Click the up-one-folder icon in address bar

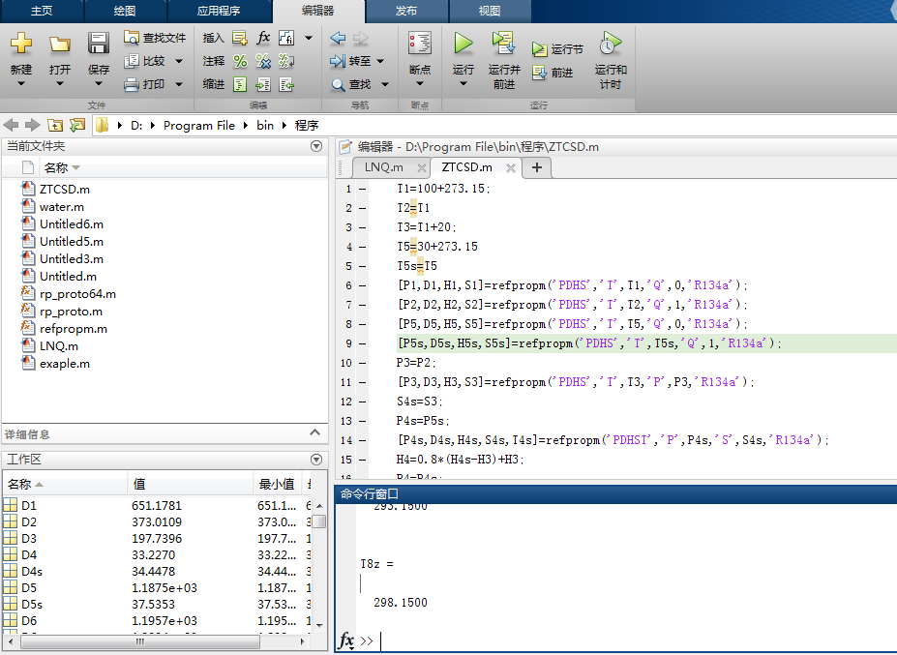tap(56, 125)
